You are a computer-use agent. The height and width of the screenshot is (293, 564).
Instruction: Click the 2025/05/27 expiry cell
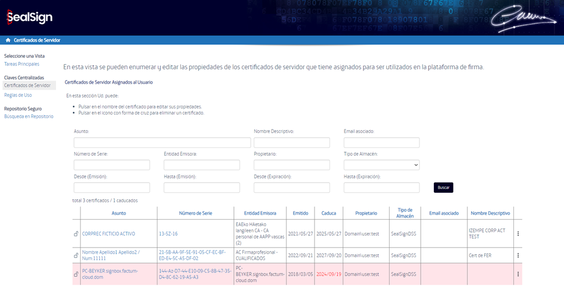pyautogui.click(x=329, y=234)
